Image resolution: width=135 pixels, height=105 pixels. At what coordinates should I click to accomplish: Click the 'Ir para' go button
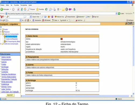121,13
